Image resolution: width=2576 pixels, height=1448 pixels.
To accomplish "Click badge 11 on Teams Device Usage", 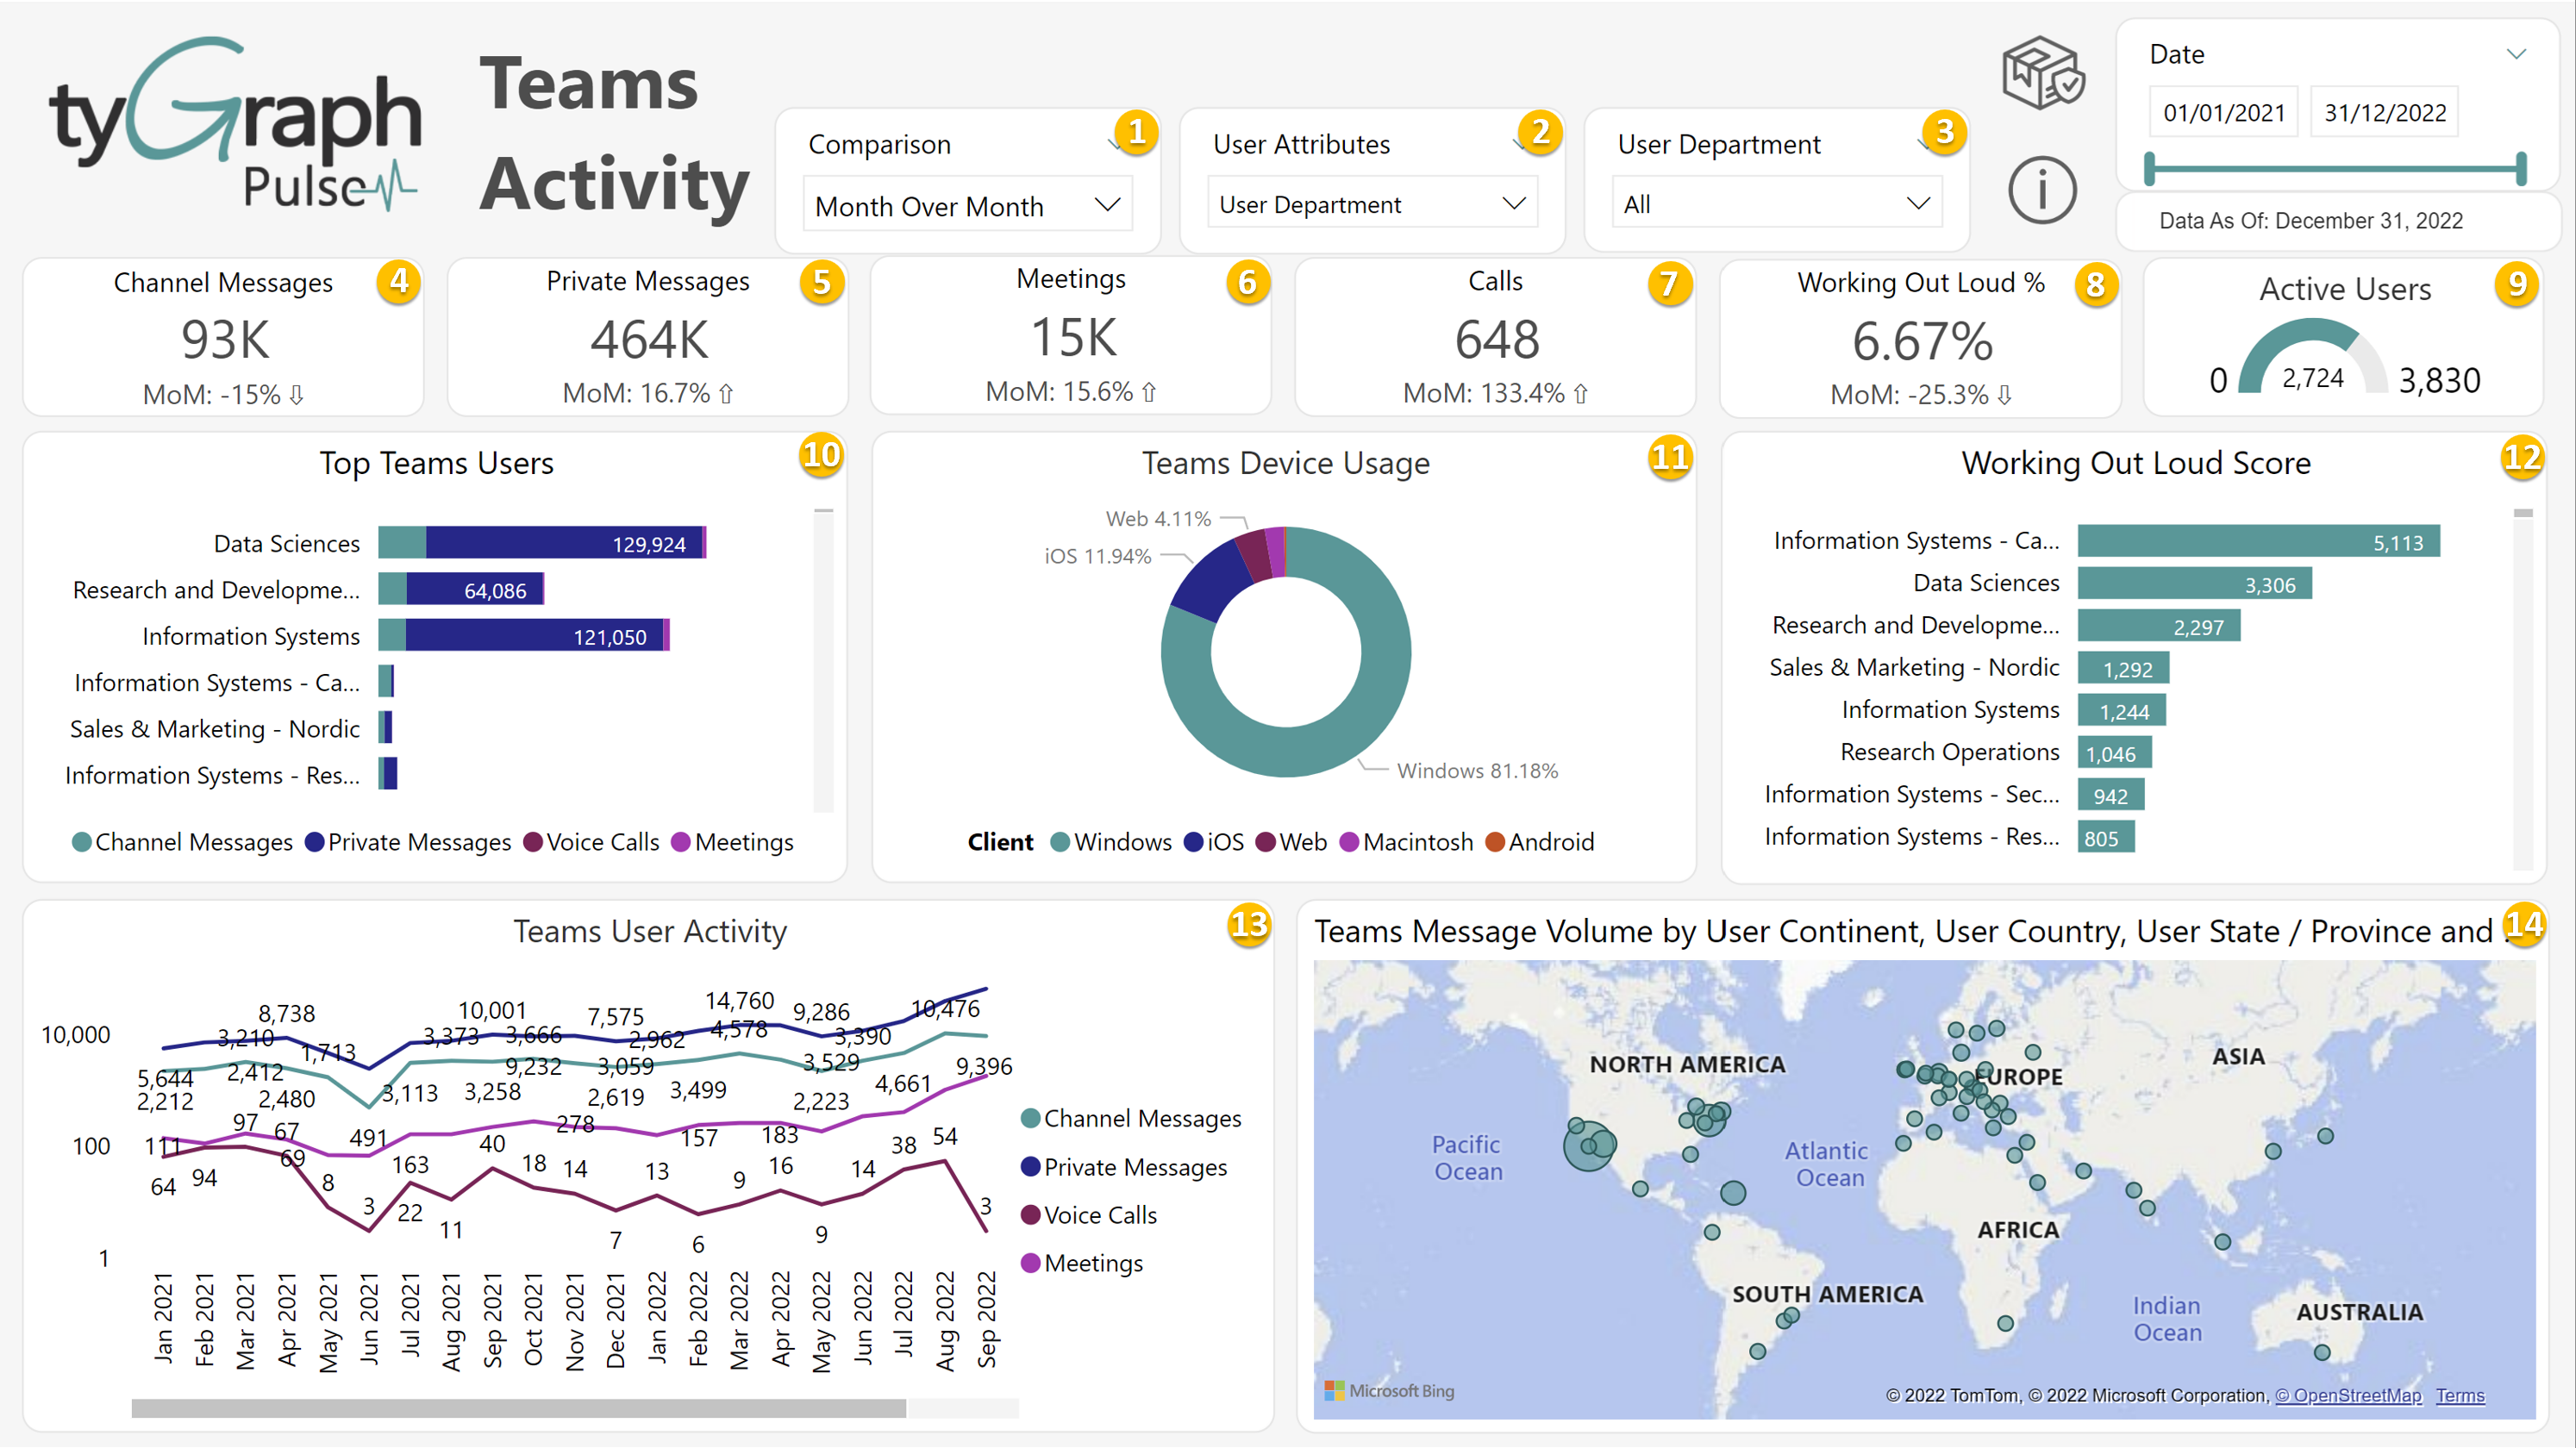I will pyautogui.click(x=1669, y=457).
